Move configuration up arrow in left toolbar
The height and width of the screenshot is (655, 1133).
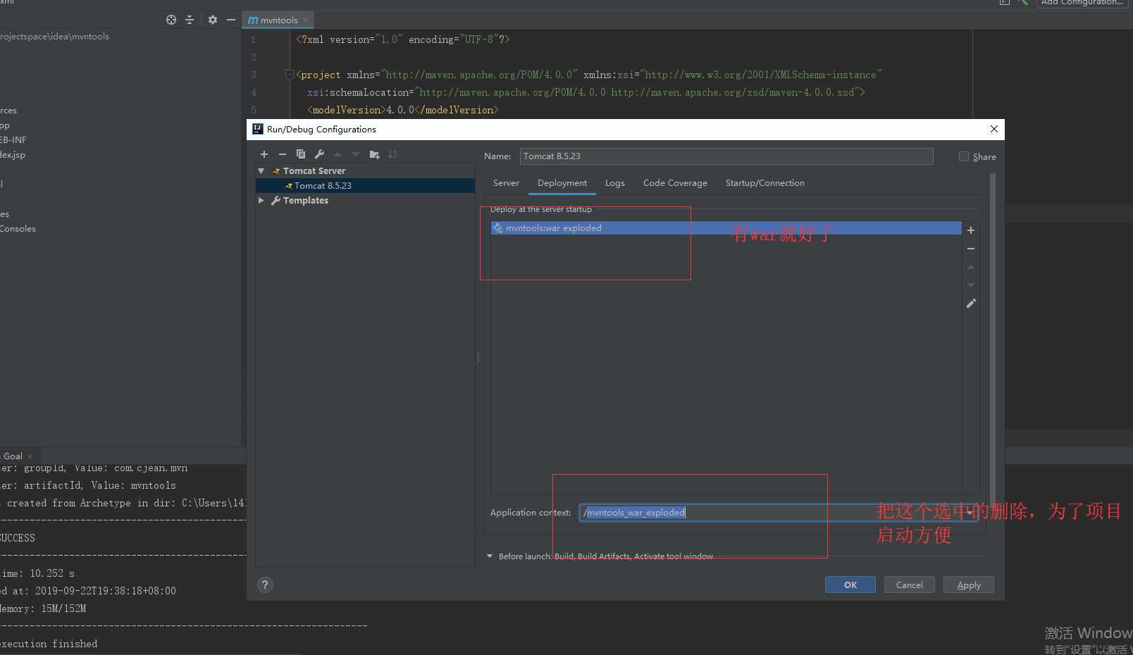338,154
